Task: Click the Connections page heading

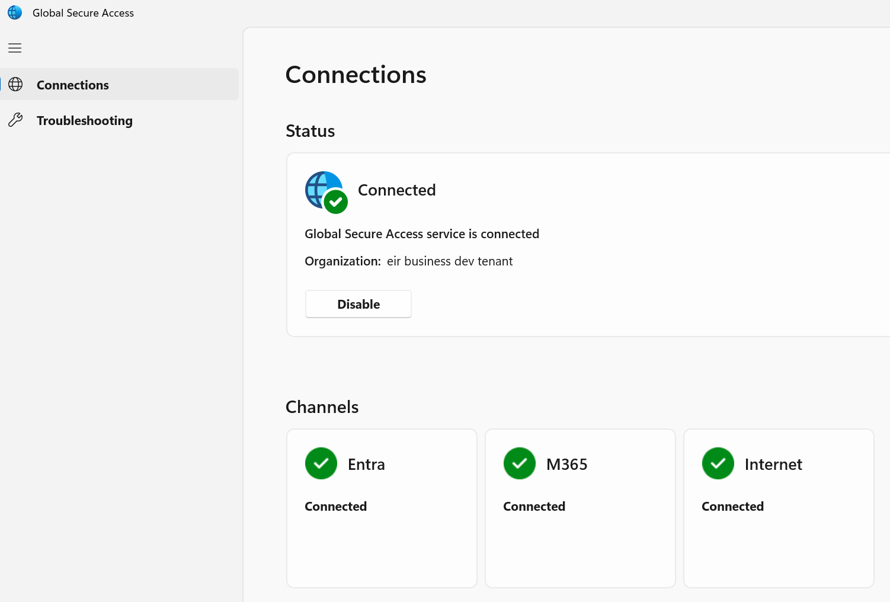Action: point(356,75)
